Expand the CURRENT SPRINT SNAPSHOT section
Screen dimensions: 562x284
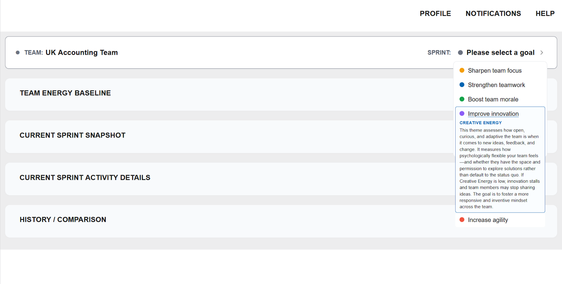point(72,135)
